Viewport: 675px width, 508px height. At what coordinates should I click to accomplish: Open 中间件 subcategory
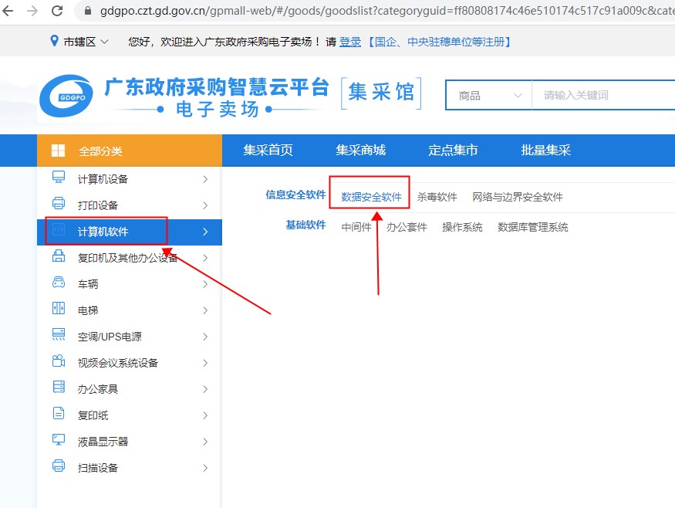tap(356, 227)
